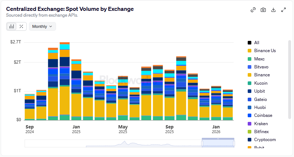
Task: Hide the Bitvavo series
Action: click(261, 67)
